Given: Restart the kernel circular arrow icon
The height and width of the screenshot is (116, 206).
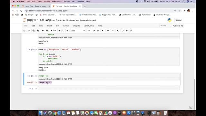Looking at the screenshot, I should click(63, 31).
